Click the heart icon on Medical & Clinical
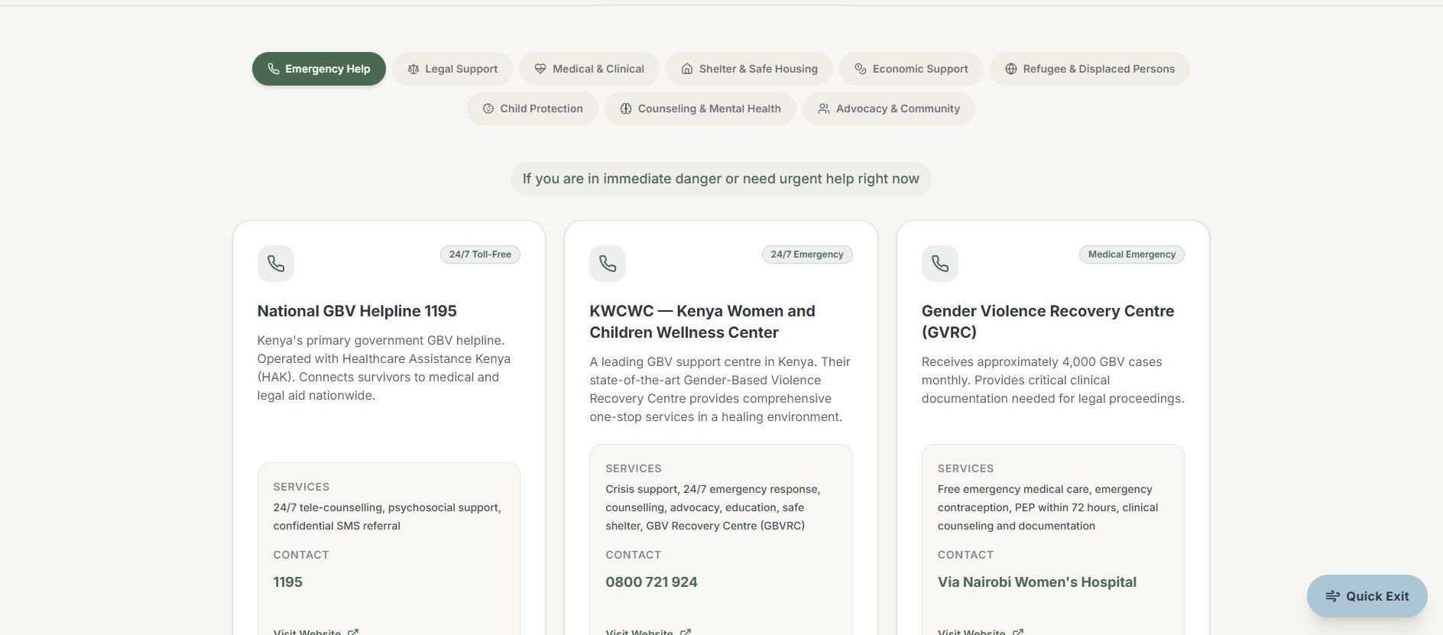Screen dimensions: 1443x635 click(x=540, y=69)
